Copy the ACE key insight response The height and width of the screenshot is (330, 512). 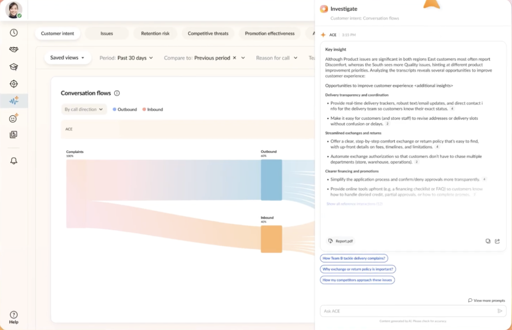pyautogui.click(x=488, y=241)
